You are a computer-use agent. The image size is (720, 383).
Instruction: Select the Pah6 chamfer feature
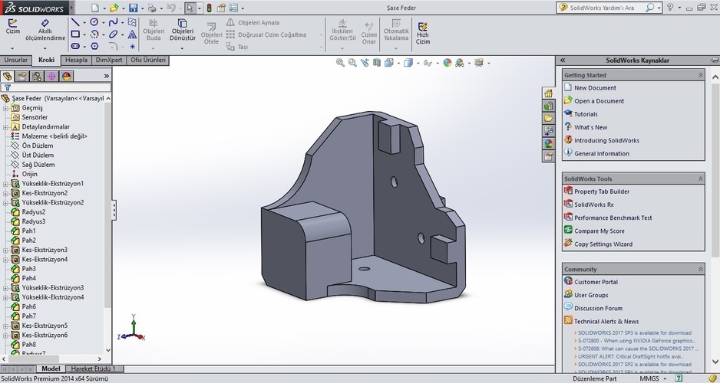[x=29, y=307]
